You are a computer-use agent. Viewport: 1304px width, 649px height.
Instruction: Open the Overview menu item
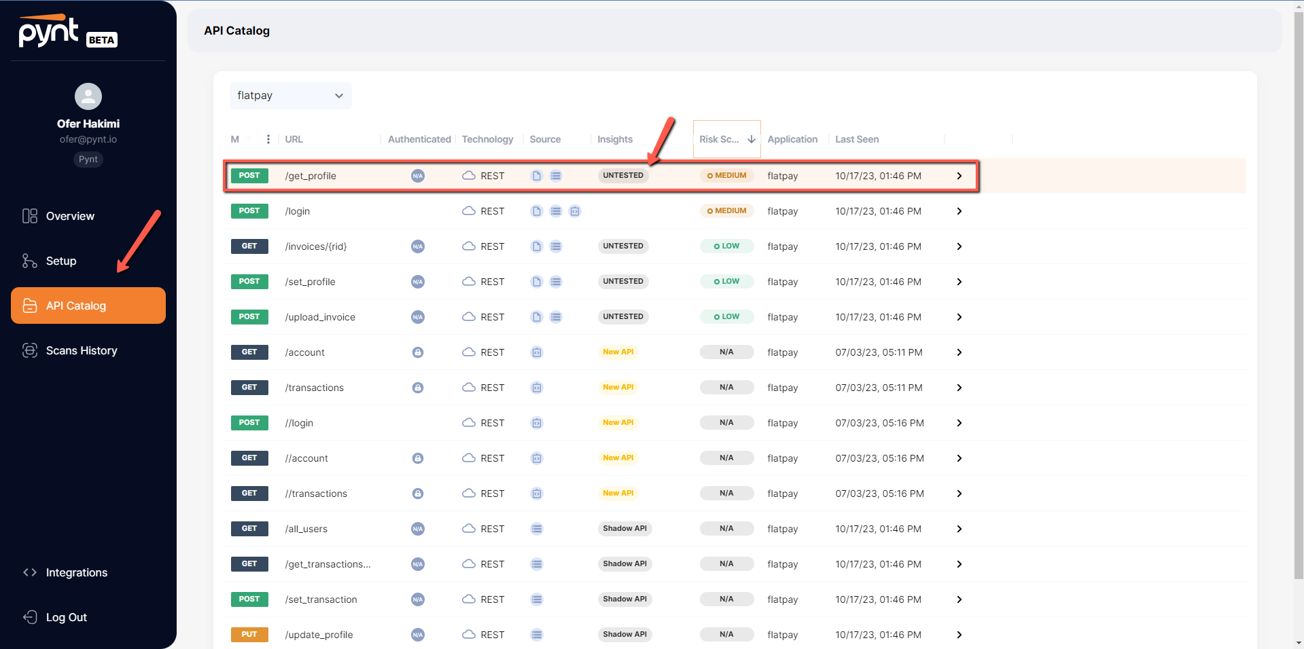pos(70,216)
